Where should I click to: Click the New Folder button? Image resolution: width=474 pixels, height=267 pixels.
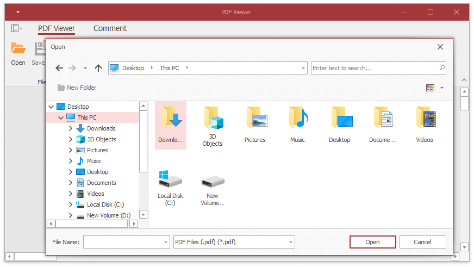point(77,88)
